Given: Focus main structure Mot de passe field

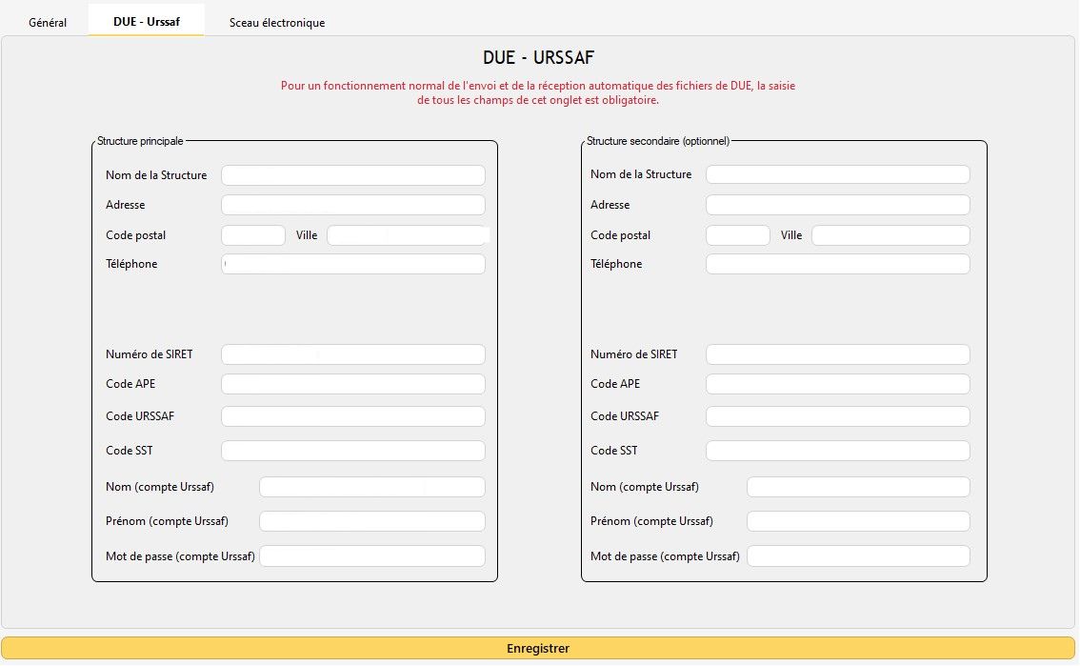Looking at the screenshot, I should pos(371,556).
